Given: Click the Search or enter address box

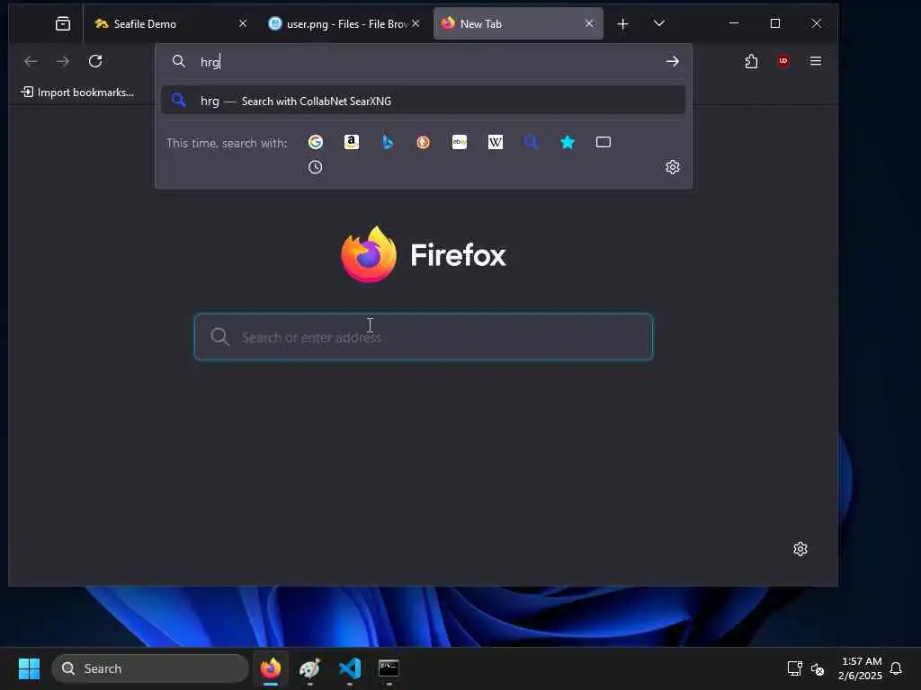Looking at the screenshot, I should pyautogui.click(x=424, y=337).
